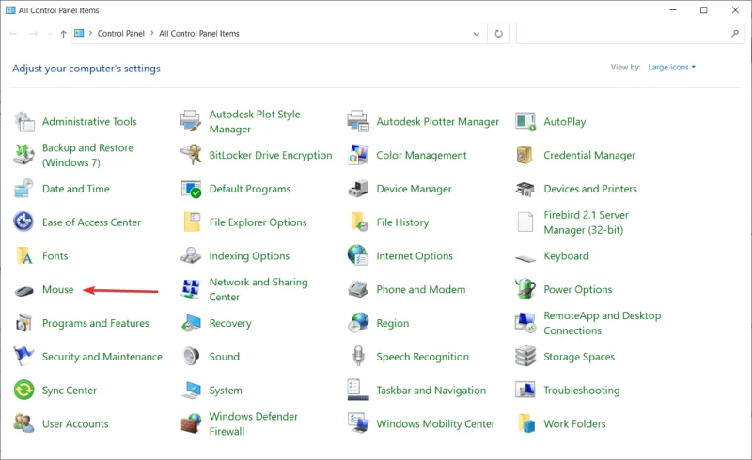Open Programs and Features link

96,323
